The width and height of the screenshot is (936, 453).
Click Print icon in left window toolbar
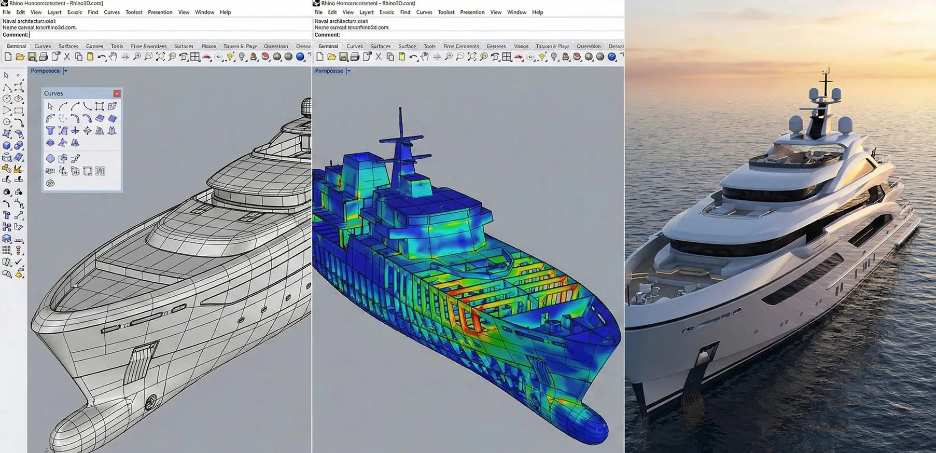coord(44,57)
